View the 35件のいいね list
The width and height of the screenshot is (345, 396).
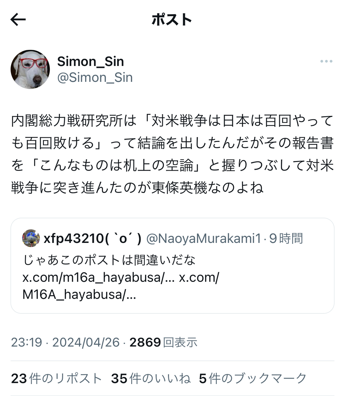coord(151,379)
